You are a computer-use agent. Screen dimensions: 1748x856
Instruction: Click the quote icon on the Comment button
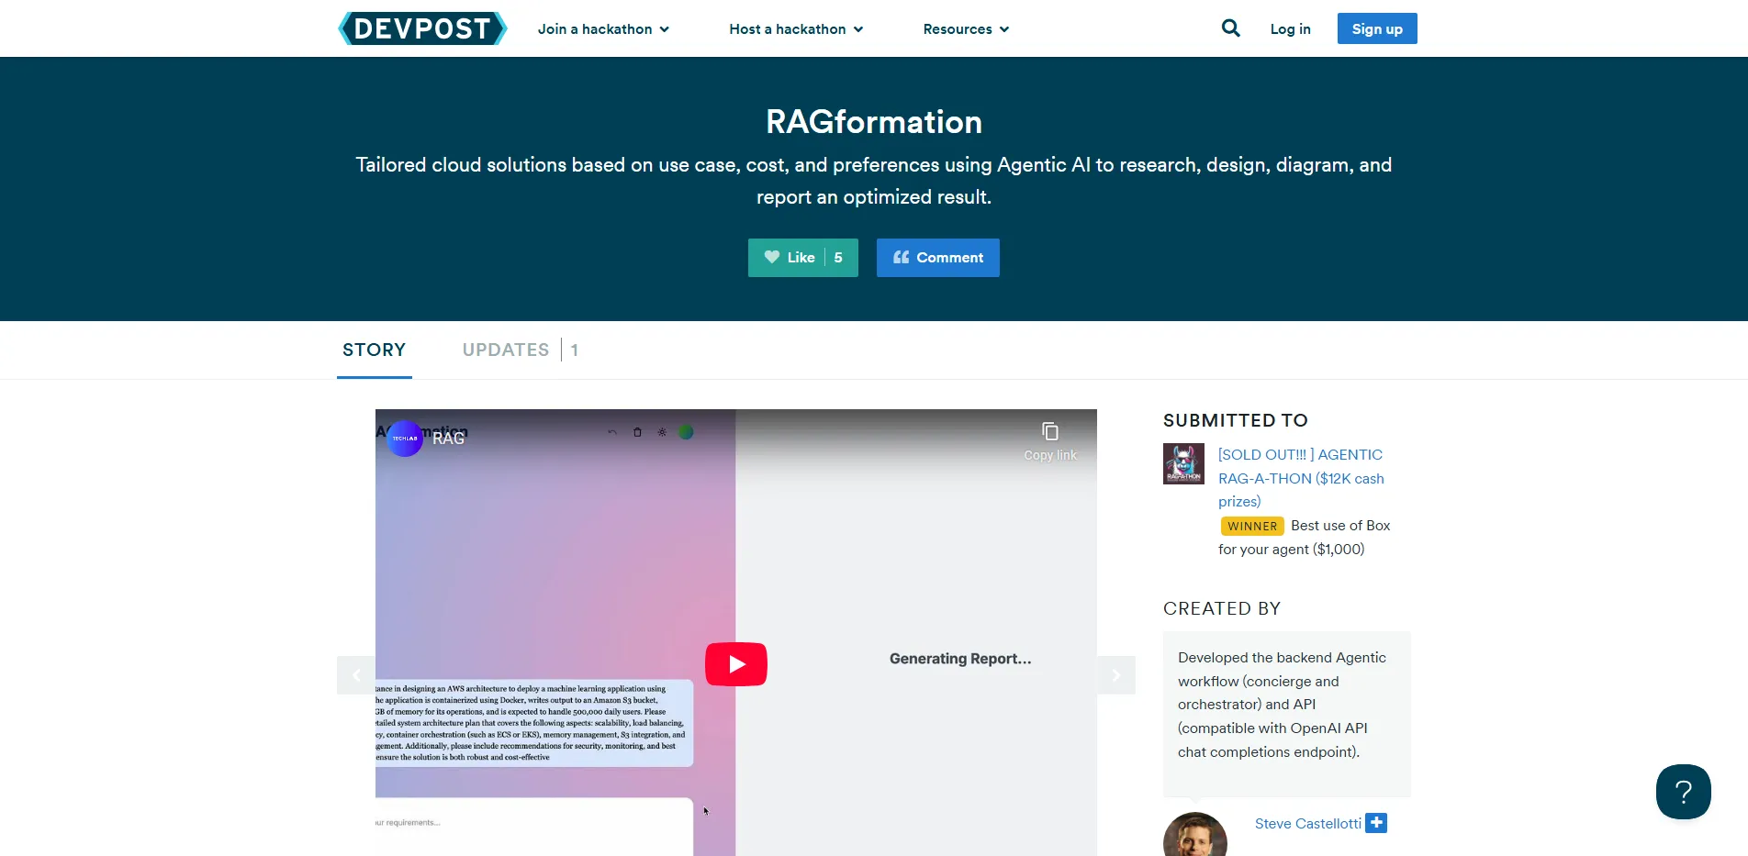[900, 258]
